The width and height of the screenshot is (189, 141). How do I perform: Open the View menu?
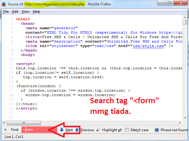(x=25, y=12)
